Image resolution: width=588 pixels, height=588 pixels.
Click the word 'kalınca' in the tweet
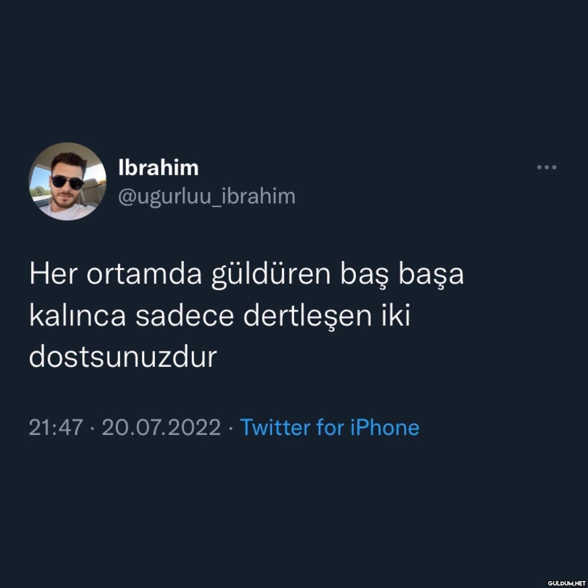pyautogui.click(x=77, y=316)
